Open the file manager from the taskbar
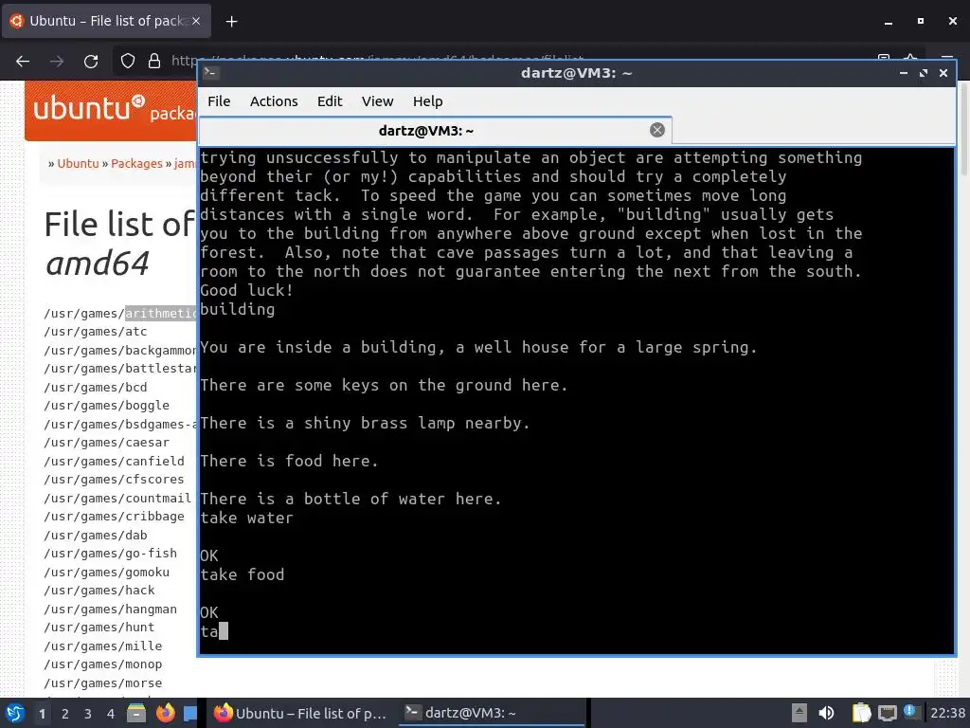 coord(136,713)
